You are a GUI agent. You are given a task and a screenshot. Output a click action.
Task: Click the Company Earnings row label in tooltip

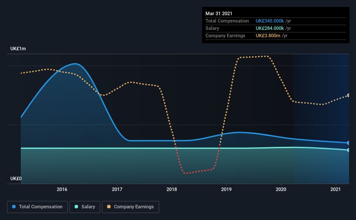click(225, 36)
